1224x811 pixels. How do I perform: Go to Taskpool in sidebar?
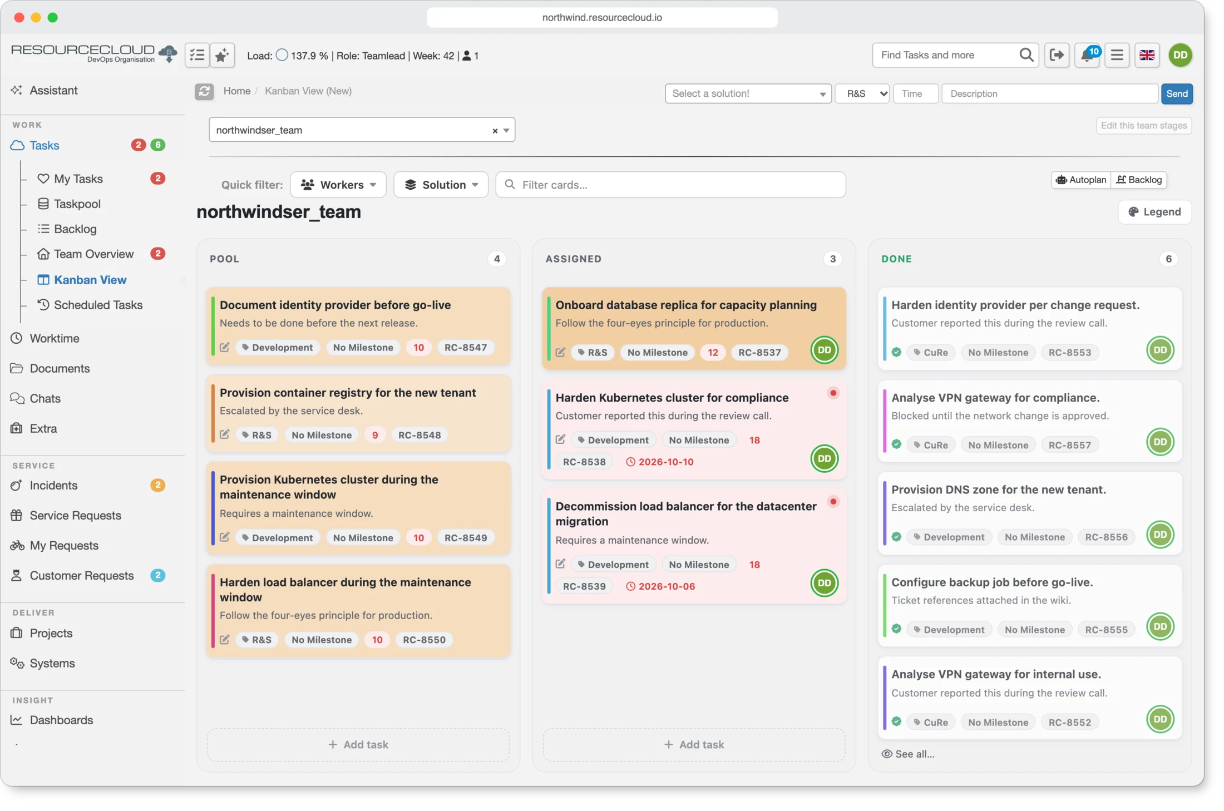pos(77,204)
